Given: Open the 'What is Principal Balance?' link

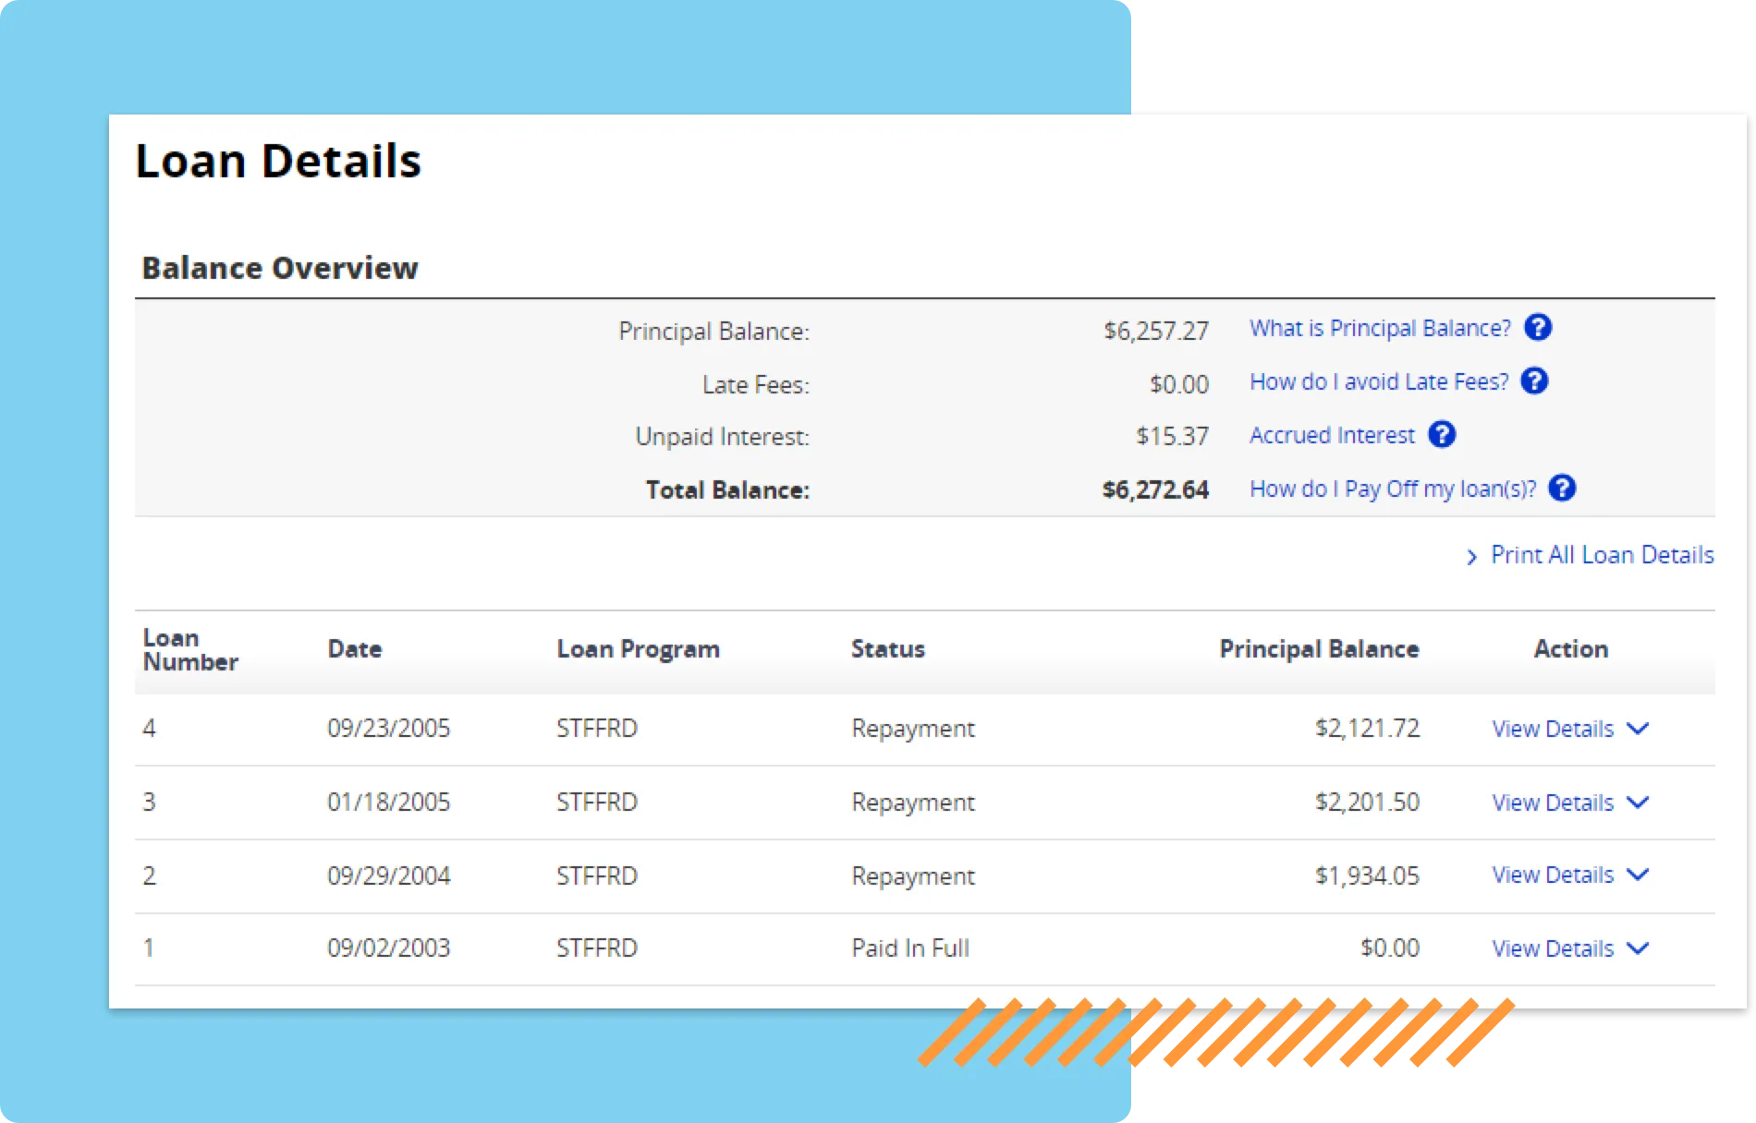Looking at the screenshot, I should [1380, 329].
